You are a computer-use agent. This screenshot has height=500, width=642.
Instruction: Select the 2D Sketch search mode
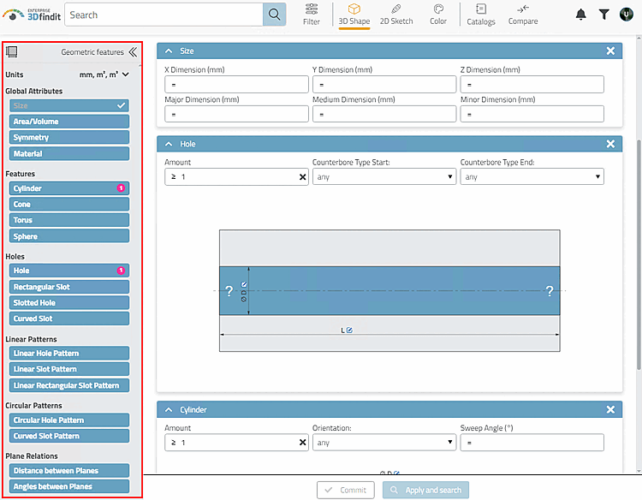click(x=396, y=15)
